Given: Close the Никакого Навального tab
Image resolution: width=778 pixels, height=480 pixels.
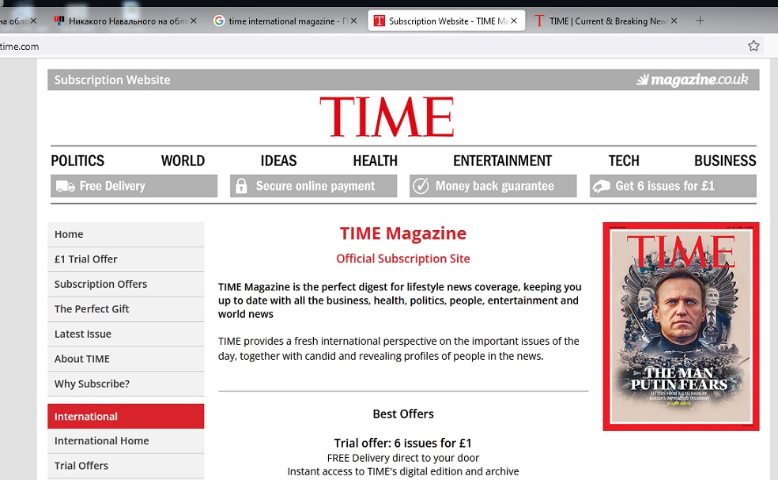Looking at the screenshot, I should coord(194,21).
